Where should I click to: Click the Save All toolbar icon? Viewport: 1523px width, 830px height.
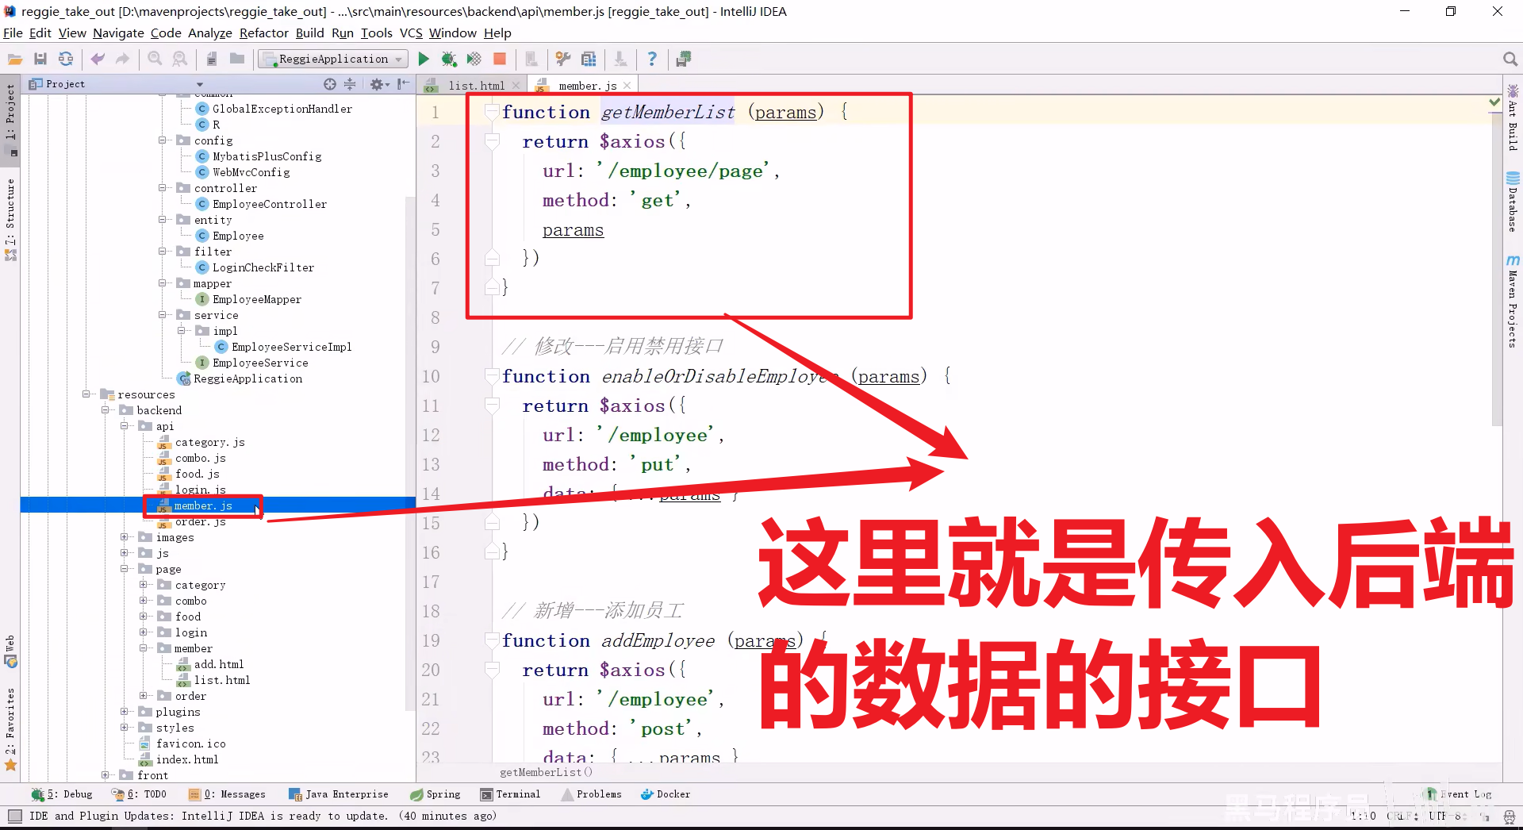40,60
